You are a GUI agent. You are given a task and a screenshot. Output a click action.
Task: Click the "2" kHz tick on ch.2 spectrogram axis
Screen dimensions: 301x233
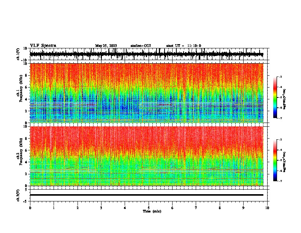tap(26, 174)
